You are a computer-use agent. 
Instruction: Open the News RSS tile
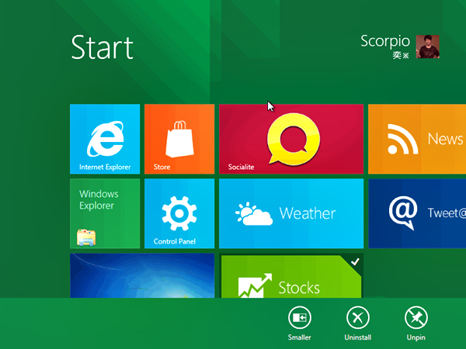pos(417,139)
